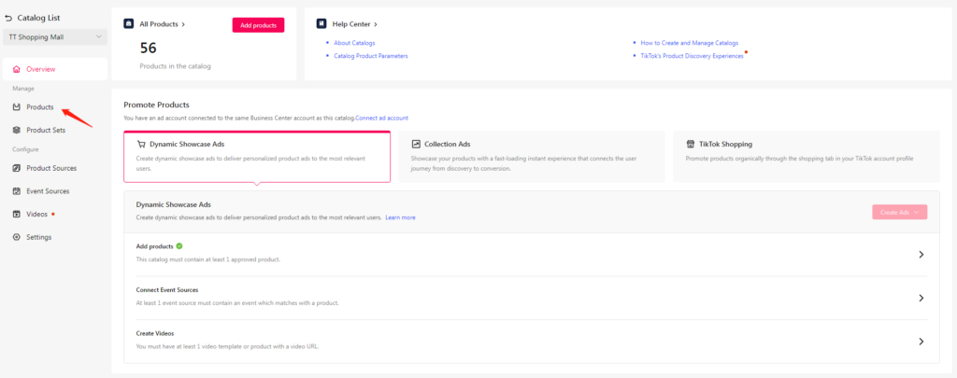This screenshot has width=957, height=378.
Task: Click the Collection Ads chart icon
Action: [x=416, y=145]
